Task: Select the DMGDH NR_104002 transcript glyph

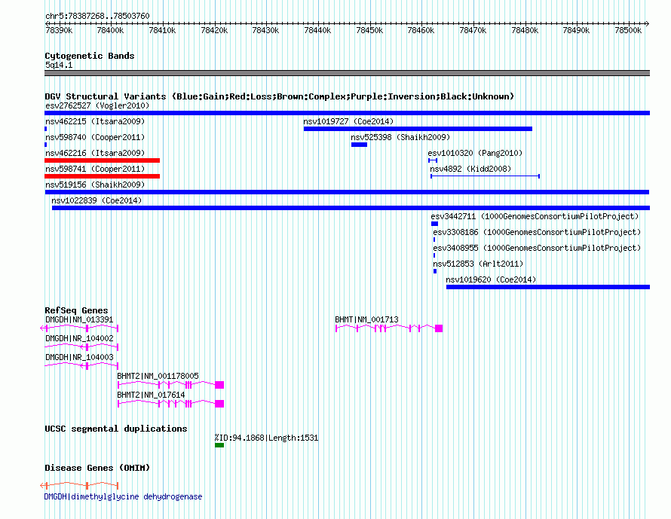Action: [x=81, y=347]
